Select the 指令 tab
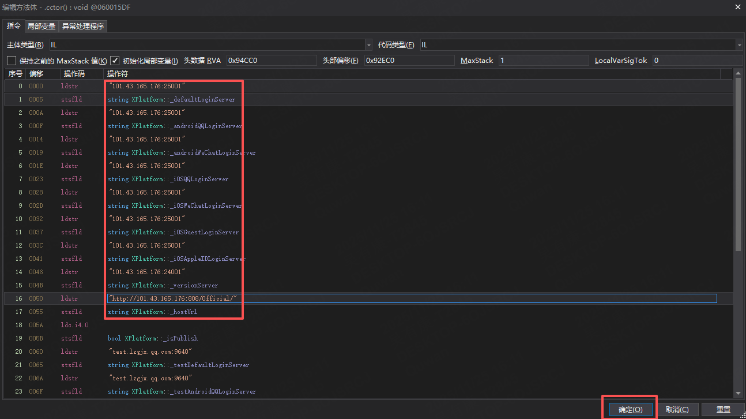Viewport: 746px width, 419px height. tap(13, 27)
